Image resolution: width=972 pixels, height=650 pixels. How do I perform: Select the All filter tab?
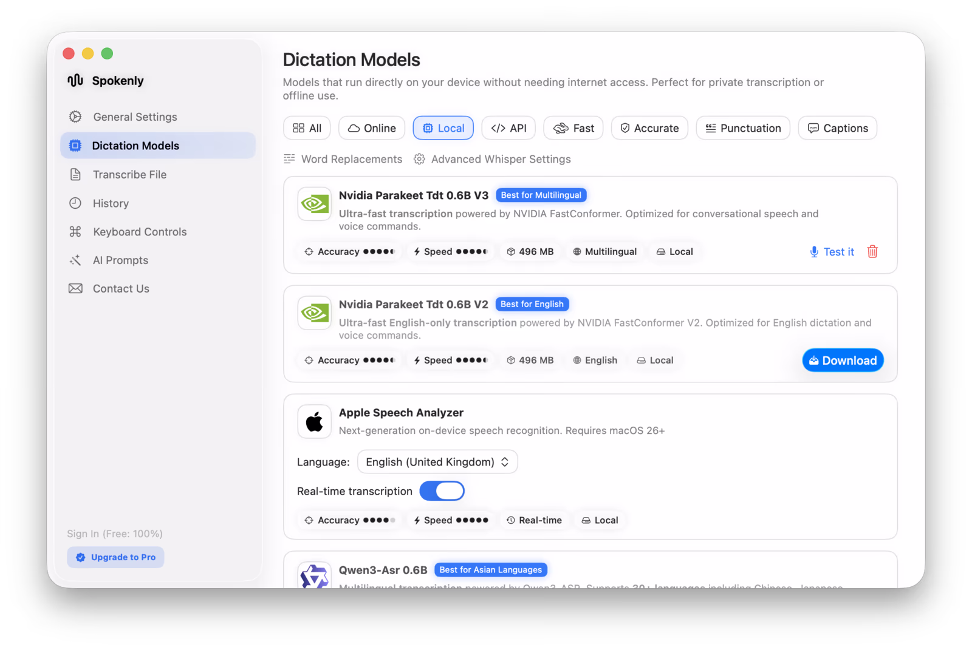(x=307, y=128)
